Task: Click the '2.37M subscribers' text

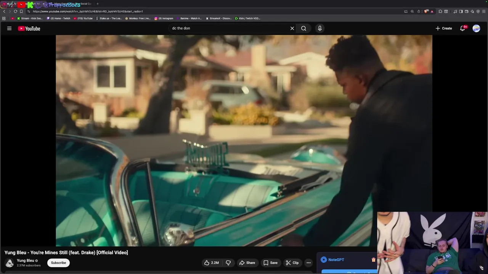Action: point(29,265)
